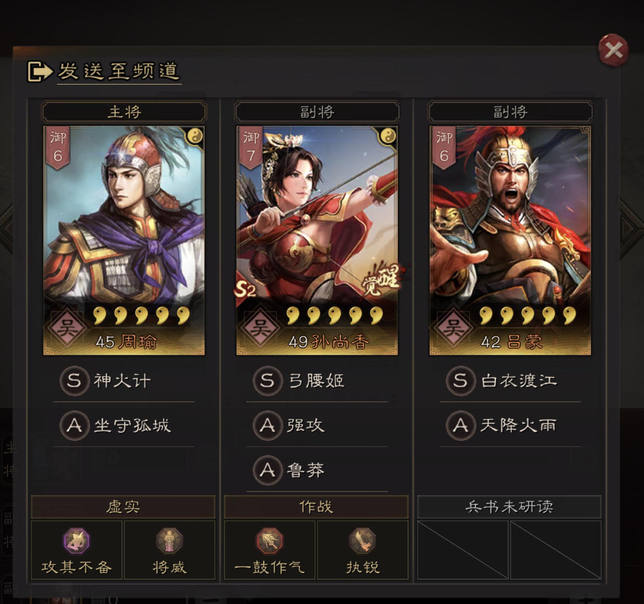Select the 执锐 tactic book icon
This screenshot has width=644, height=604.
pos(362,541)
